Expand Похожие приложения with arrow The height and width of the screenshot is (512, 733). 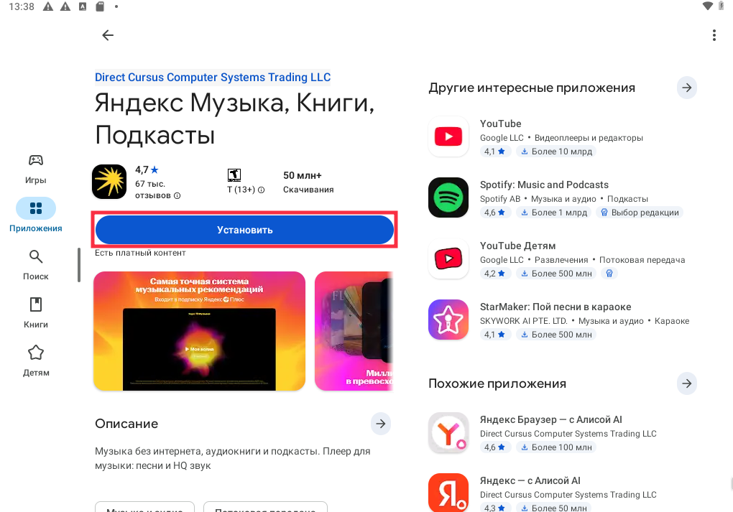[687, 383]
